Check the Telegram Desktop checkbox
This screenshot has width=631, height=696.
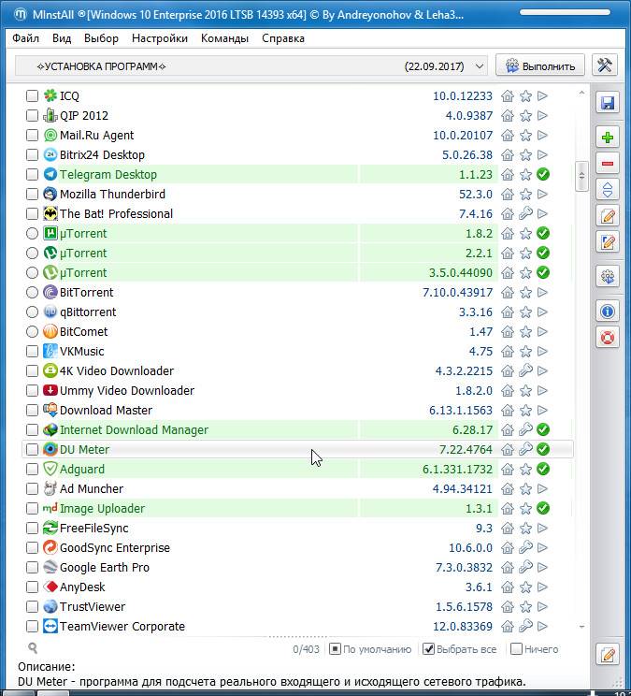coord(32,174)
